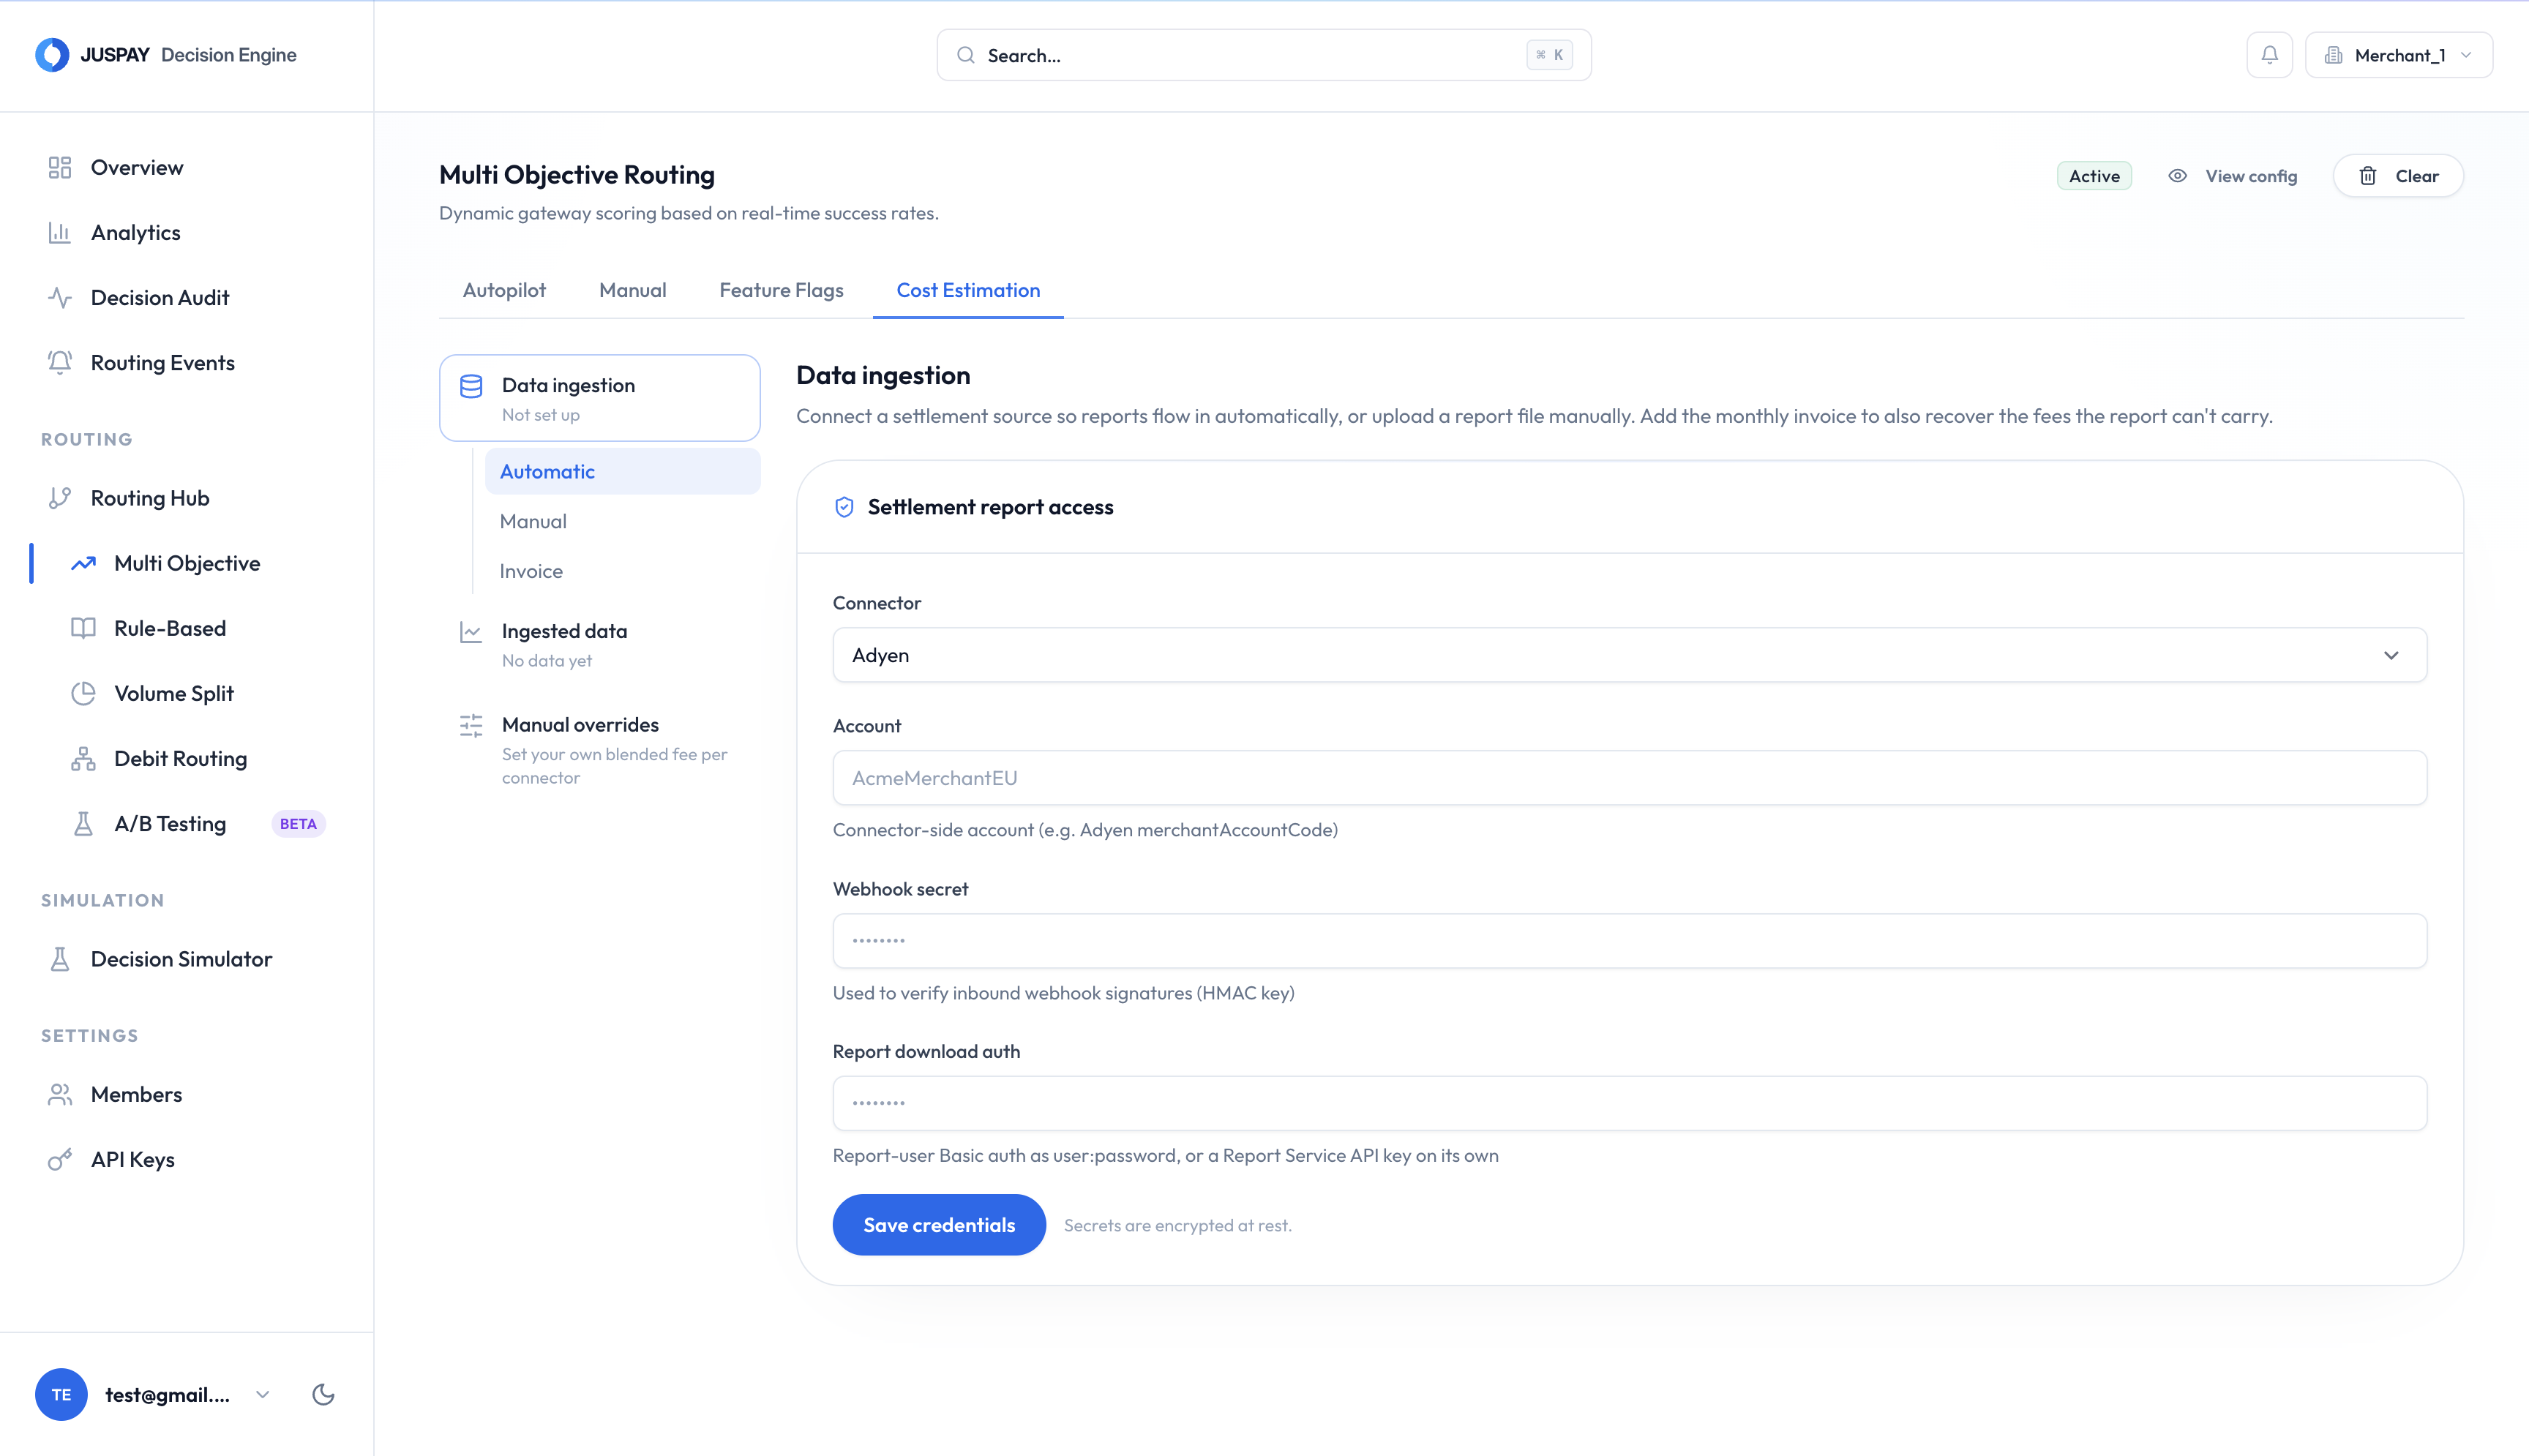Viewport: 2529px width, 1456px height.
Task: Click the Routing Hub branch icon
Action: (60, 498)
